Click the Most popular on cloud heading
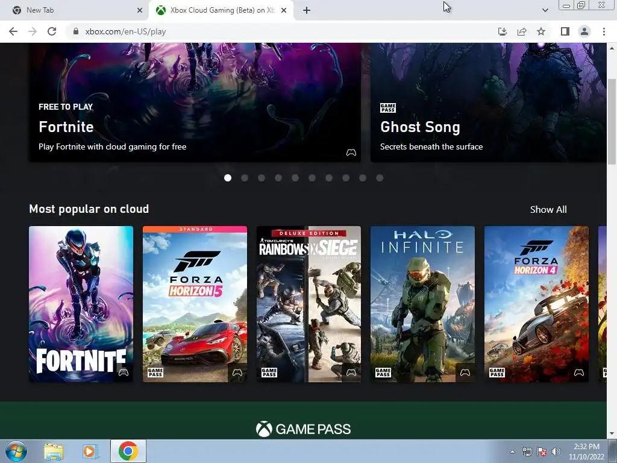This screenshot has height=463, width=617. (x=89, y=209)
